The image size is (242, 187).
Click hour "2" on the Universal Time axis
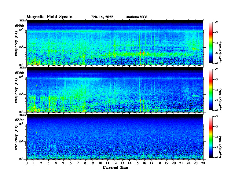(41, 163)
